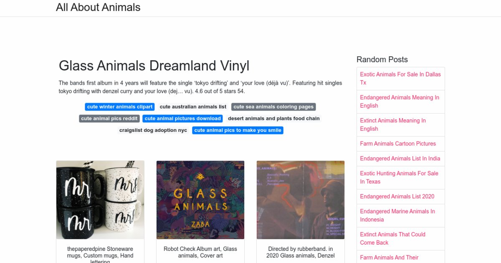This screenshot has height=263, width=501.
Task: View the Glass Animals ZABA album cover image
Action: (200, 200)
